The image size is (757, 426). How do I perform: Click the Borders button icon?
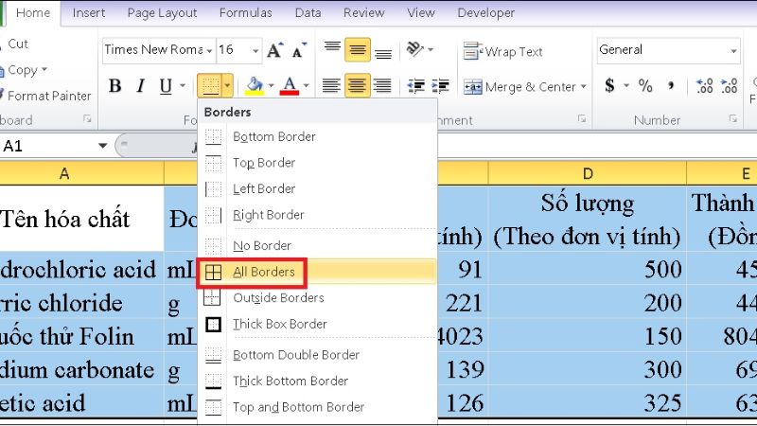click(210, 86)
